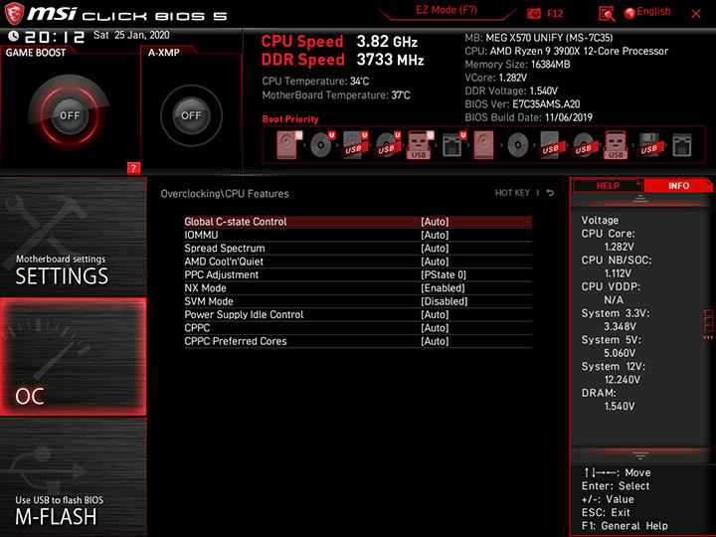Image resolution: width=716 pixels, height=537 pixels.
Task: Select the legacy network boot device
Action: 682,145
